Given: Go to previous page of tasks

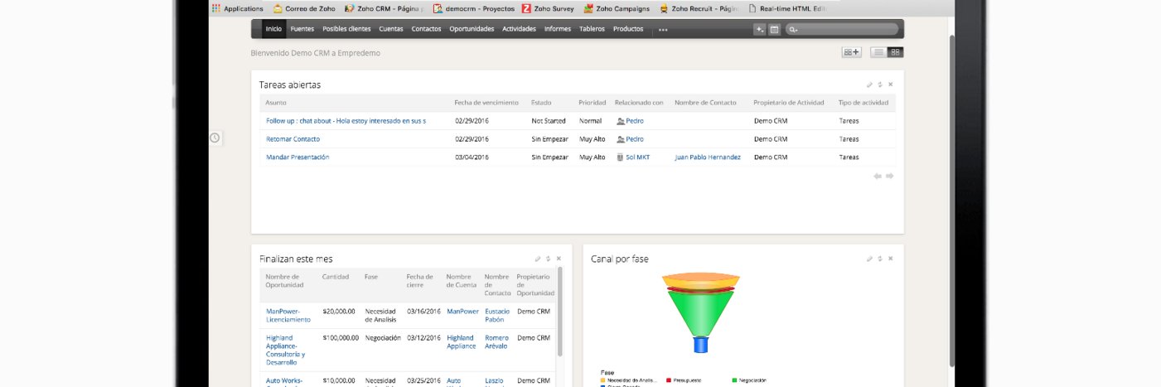Looking at the screenshot, I should pos(878,176).
